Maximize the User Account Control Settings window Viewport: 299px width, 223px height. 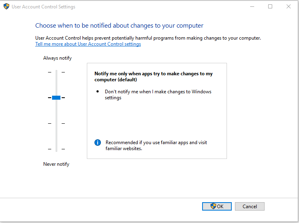point(270,6)
